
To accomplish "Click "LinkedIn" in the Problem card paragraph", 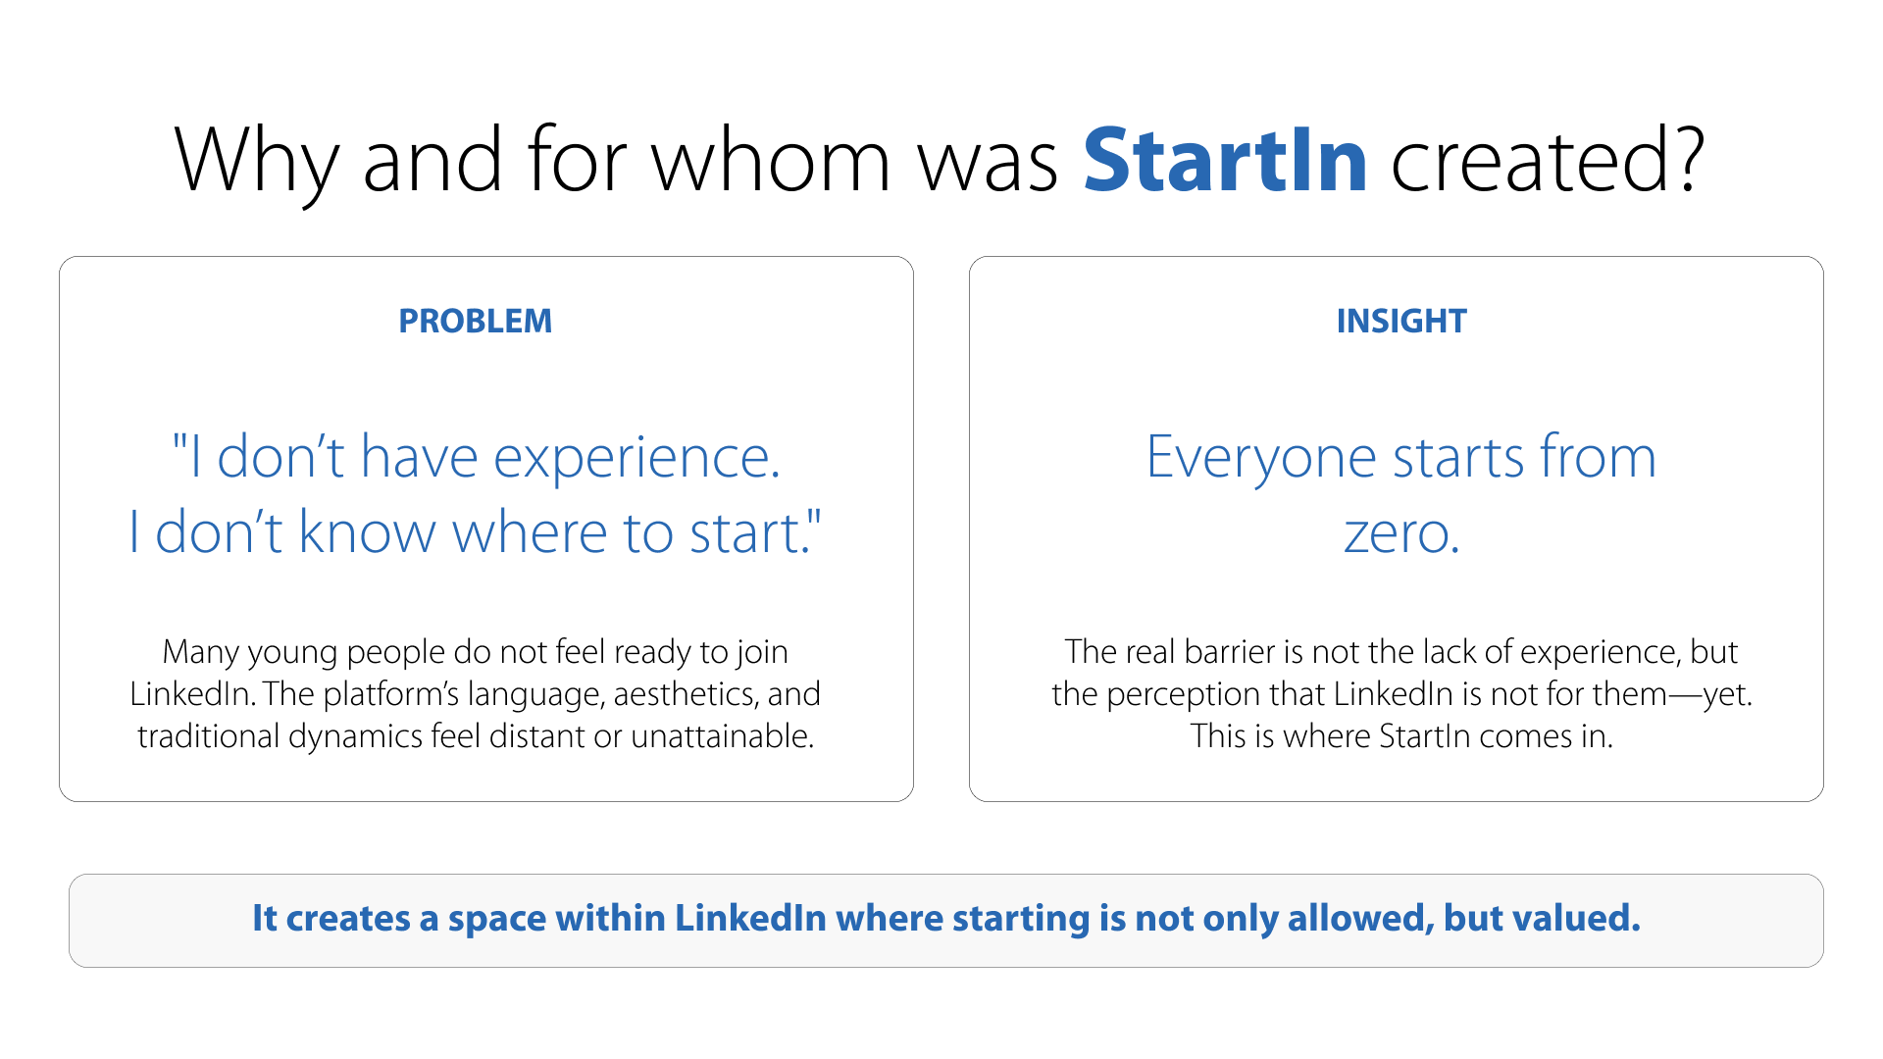I will coord(192,694).
